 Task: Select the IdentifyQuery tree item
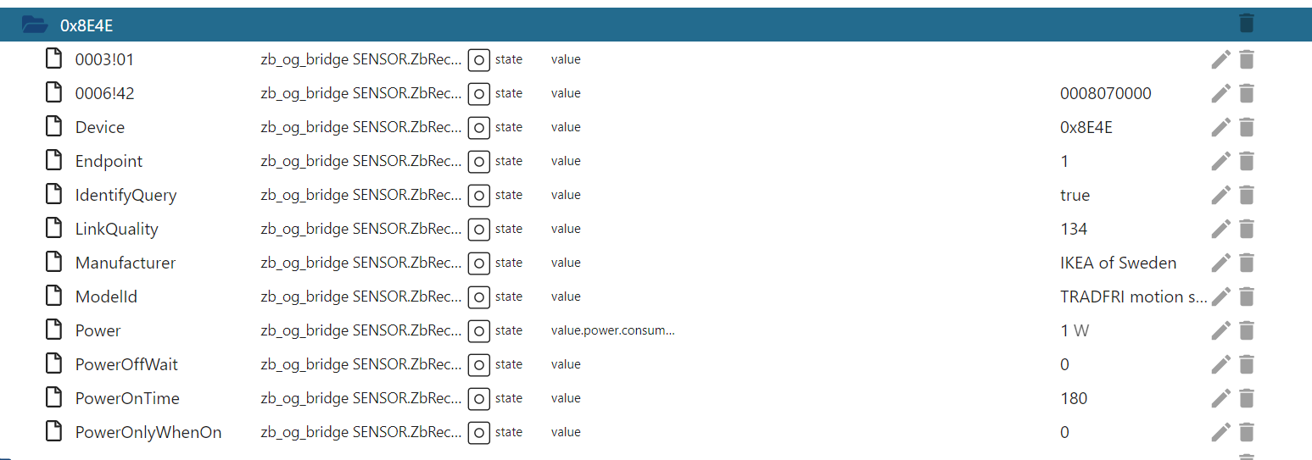pyautogui.click(x=126, y=195)
